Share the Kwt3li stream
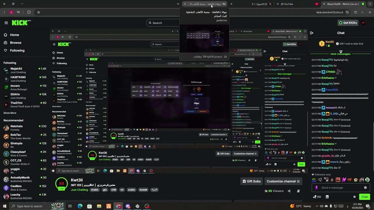Image resolution: width=374 pixels, height=210 pixels. point(289,191)
